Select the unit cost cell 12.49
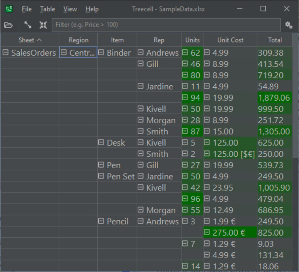Image resolution: width=299 pixels, height=272 pixels. [x=230, y=210]
